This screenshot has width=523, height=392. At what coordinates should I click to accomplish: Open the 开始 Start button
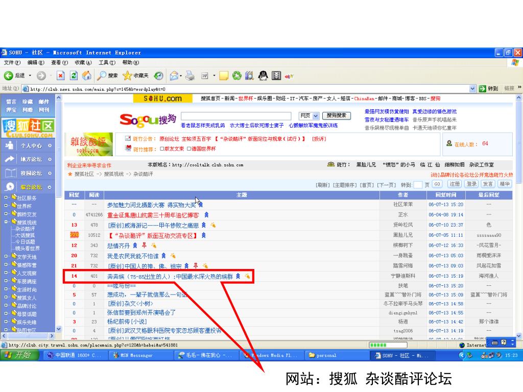19,355
